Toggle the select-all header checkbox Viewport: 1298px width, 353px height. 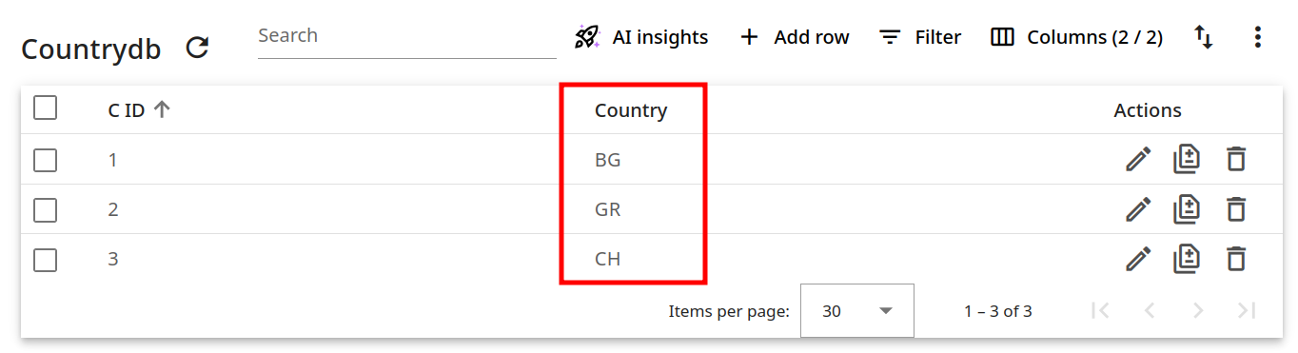point(46,108)
